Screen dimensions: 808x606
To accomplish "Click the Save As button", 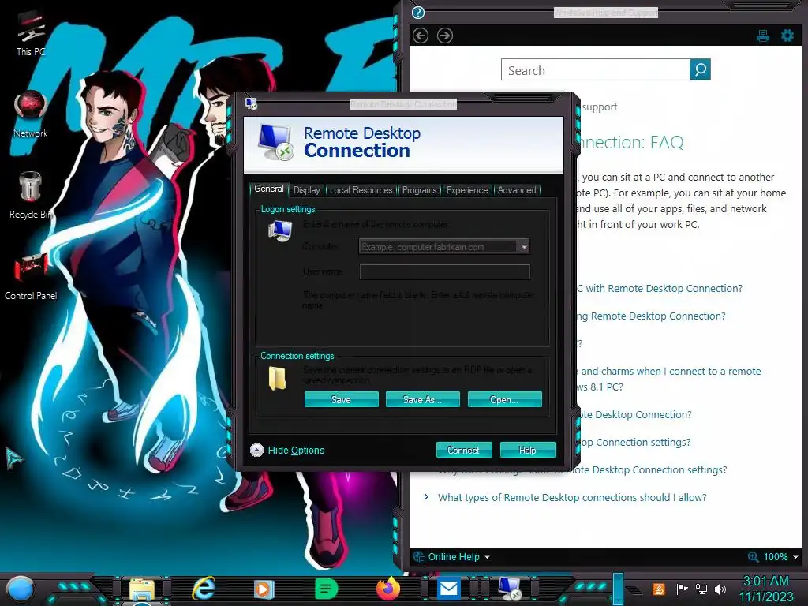I will pyautogui.click(x=423, y=399).
